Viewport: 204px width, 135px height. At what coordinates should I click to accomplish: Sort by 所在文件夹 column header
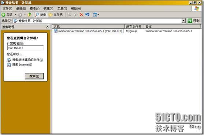pos(134,27)
